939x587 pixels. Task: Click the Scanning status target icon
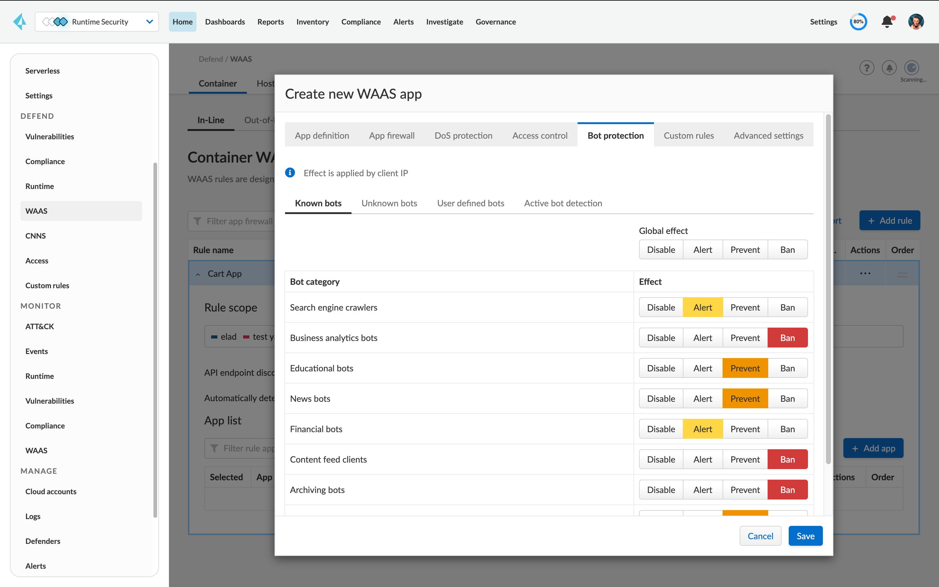click(911, 68)
